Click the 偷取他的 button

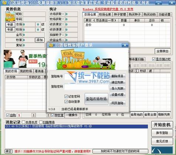[x=137, y=115]
